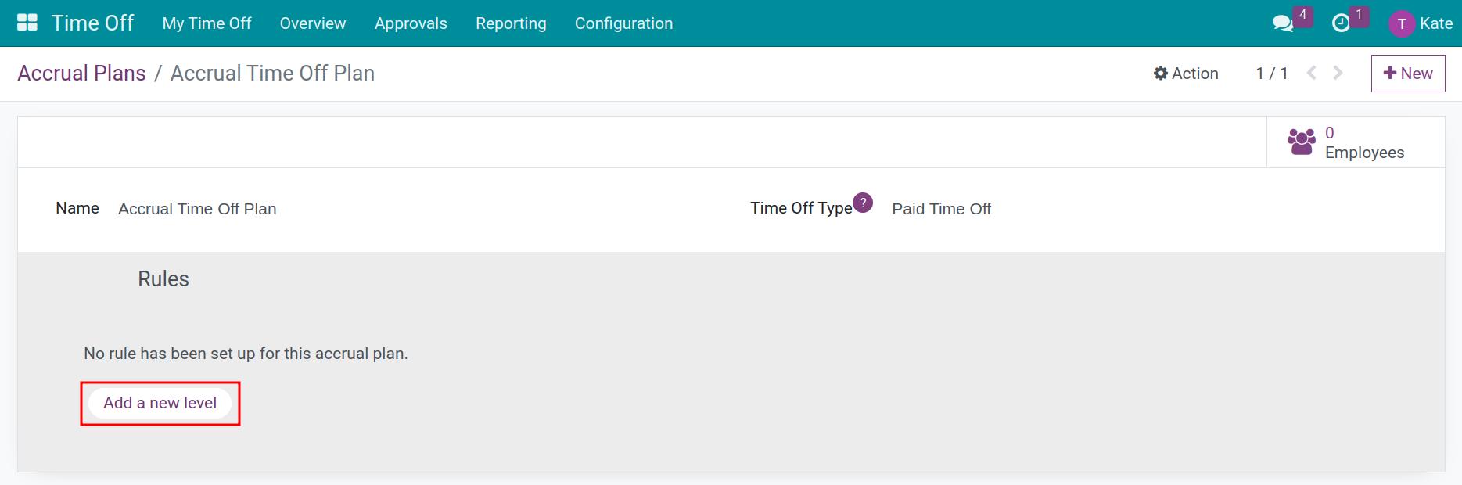Click Kate's user avatar icon
1462x485 pixels.
coord(1401,23)
